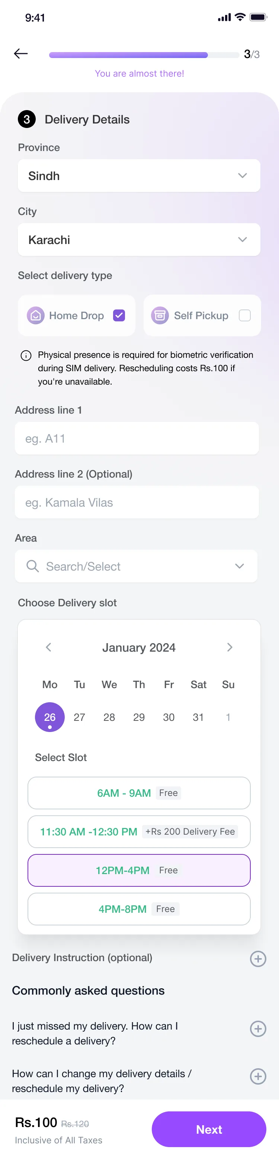Image resolution: width=279 pixels, height=1159 pixels.
Task: Choose the 11:30 AM -12:30 PM paid slot
Action: (139, 831)
